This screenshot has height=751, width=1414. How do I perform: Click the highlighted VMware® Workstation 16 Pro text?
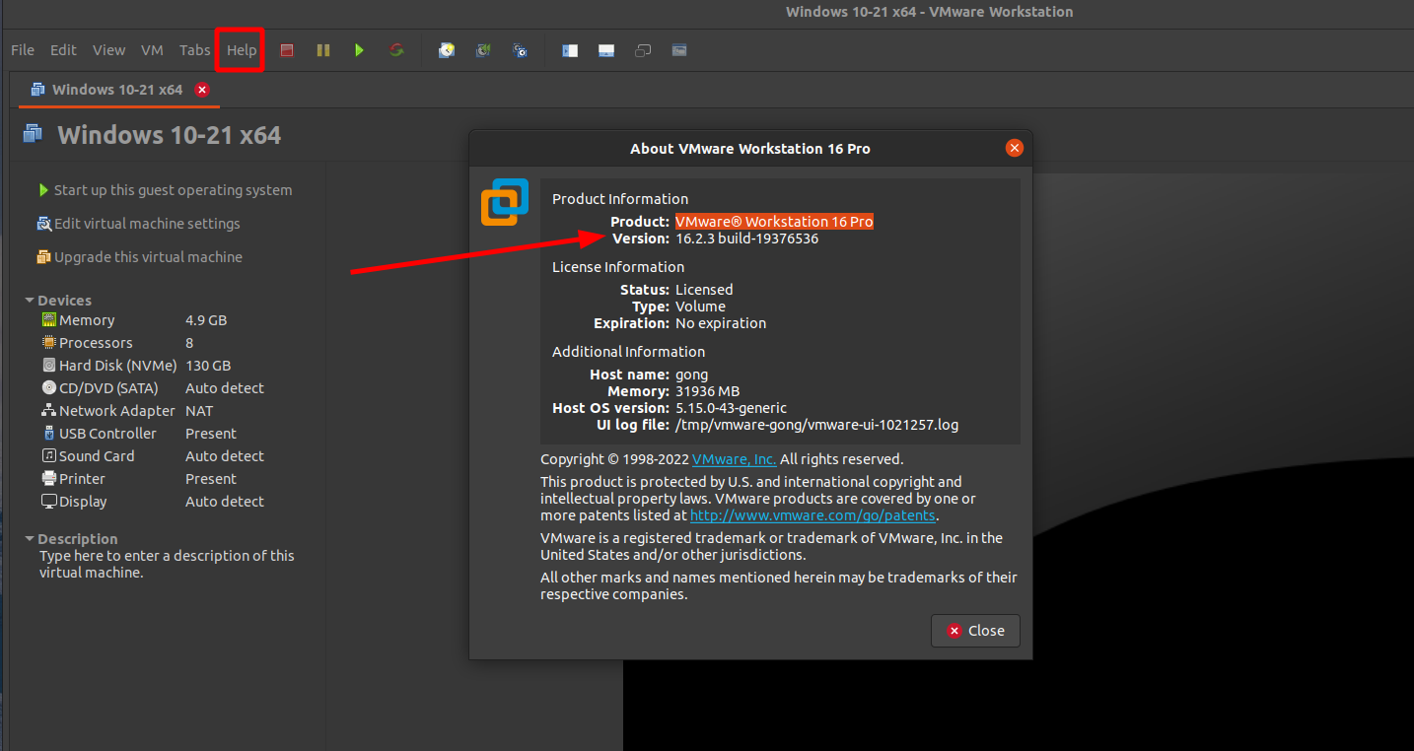(x=774, y=222)
